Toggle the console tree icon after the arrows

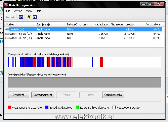coord(21,17)
